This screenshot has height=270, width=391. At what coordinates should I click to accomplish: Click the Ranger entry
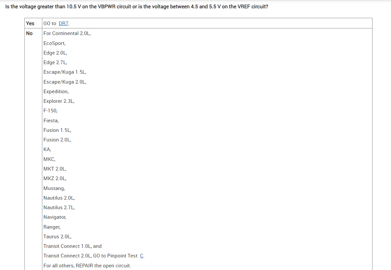tap(52, 227)
